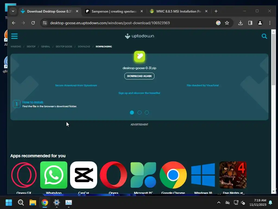Open the Windows 10 recommended app
The width and height of the screenshot is (278, 209).
(x=203, y=175)
